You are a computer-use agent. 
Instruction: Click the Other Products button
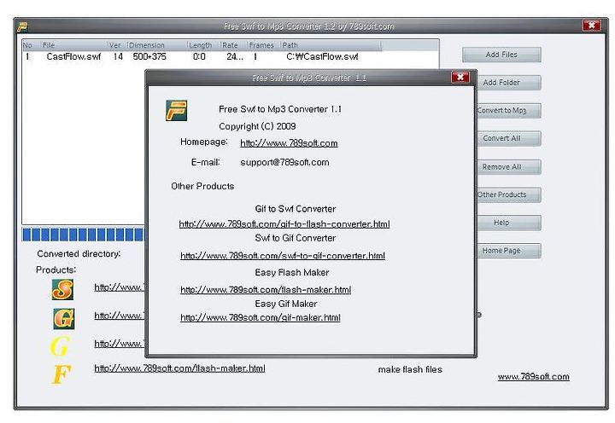tap(509, 194)
